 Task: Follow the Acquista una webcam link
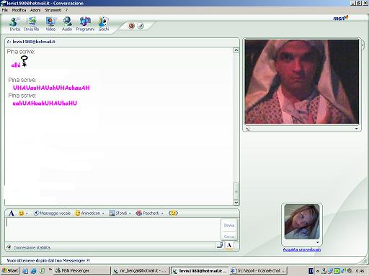click(302, 249)
